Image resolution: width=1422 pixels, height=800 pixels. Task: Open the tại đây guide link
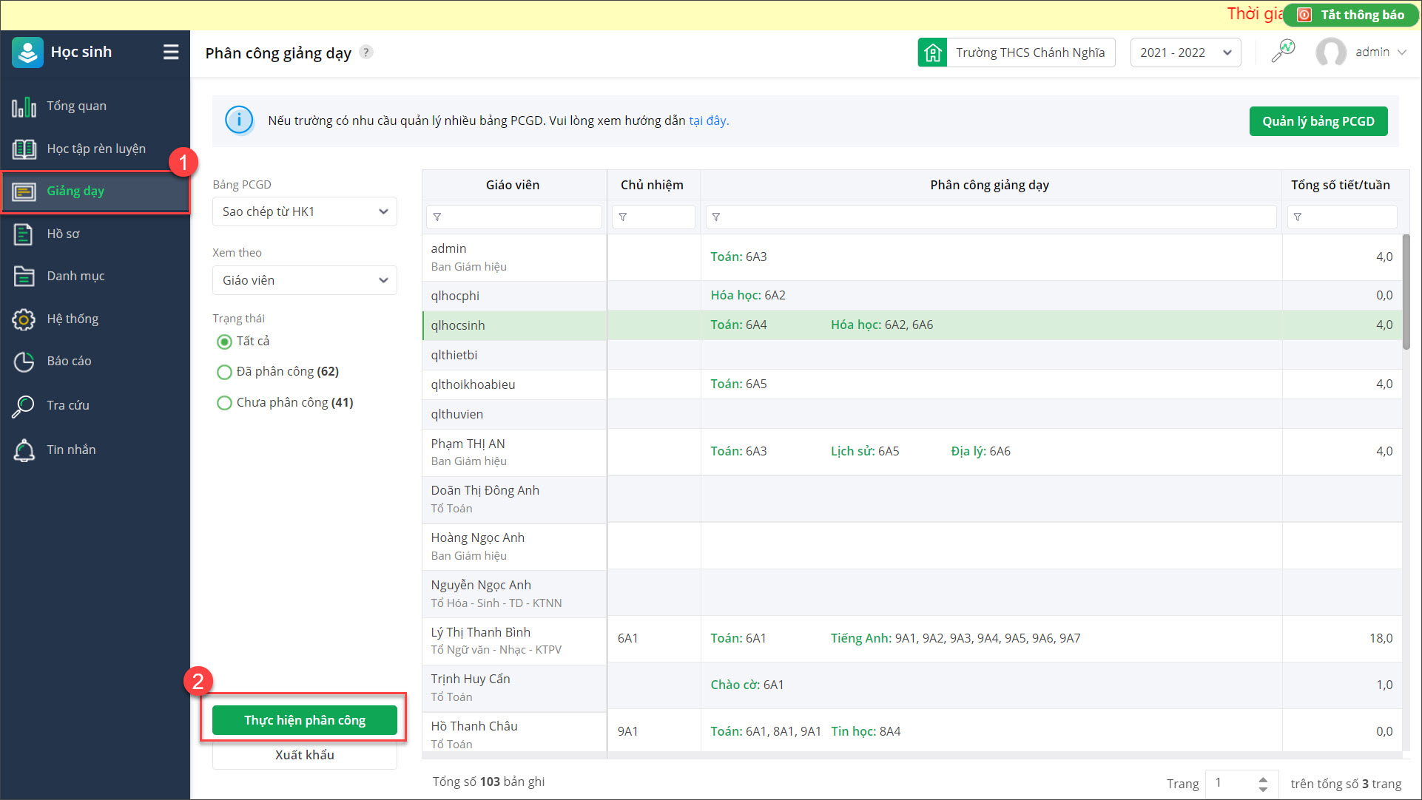pyautogui.click(x=708, y=121)
